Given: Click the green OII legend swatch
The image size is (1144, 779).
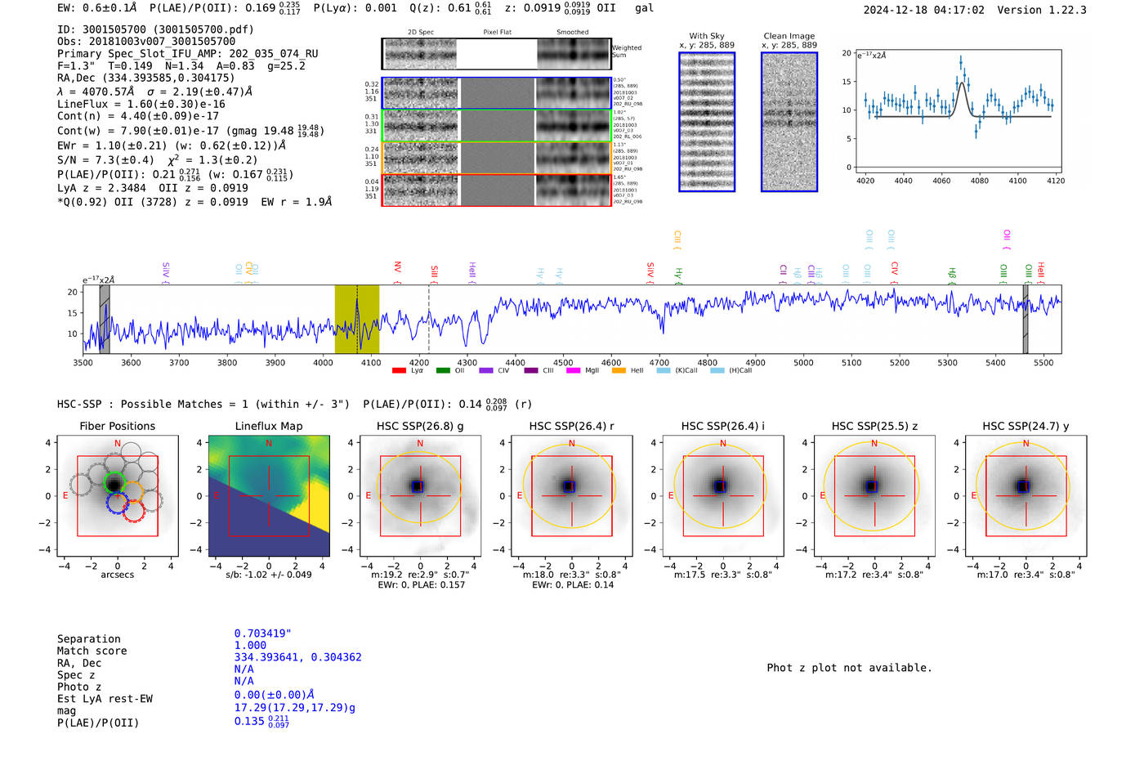Looking at the screenshot, I should click(443, 370).
